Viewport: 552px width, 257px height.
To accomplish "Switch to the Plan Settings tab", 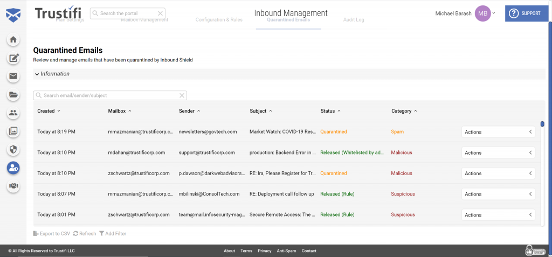I will pyautogui.click(x=70, y=20).
